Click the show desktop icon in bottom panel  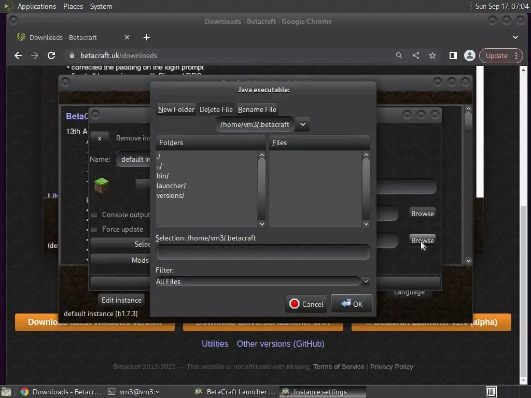(x=6, y=392)
